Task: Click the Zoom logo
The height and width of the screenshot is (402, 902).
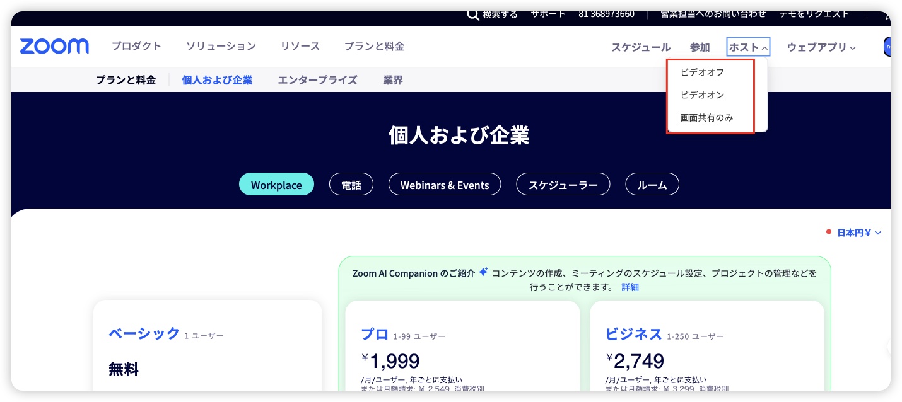Action: coord(54,46)
